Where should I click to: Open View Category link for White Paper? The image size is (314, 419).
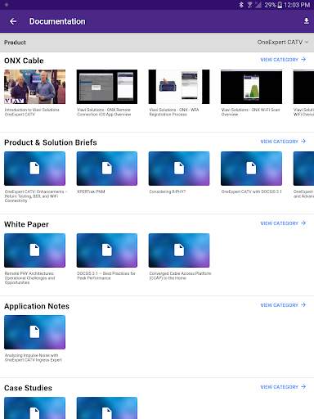click(x=283, y=223)
